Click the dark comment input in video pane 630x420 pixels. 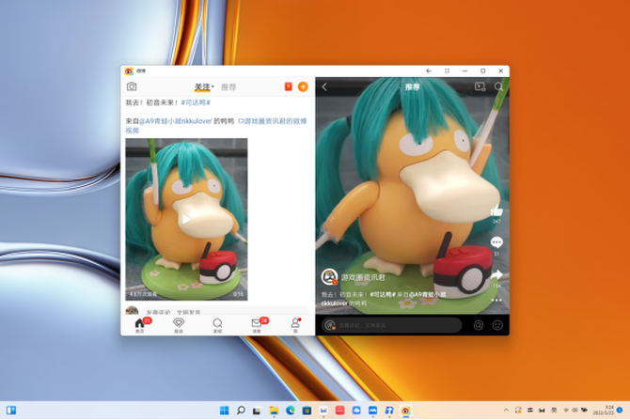click(x=392, y=325)
